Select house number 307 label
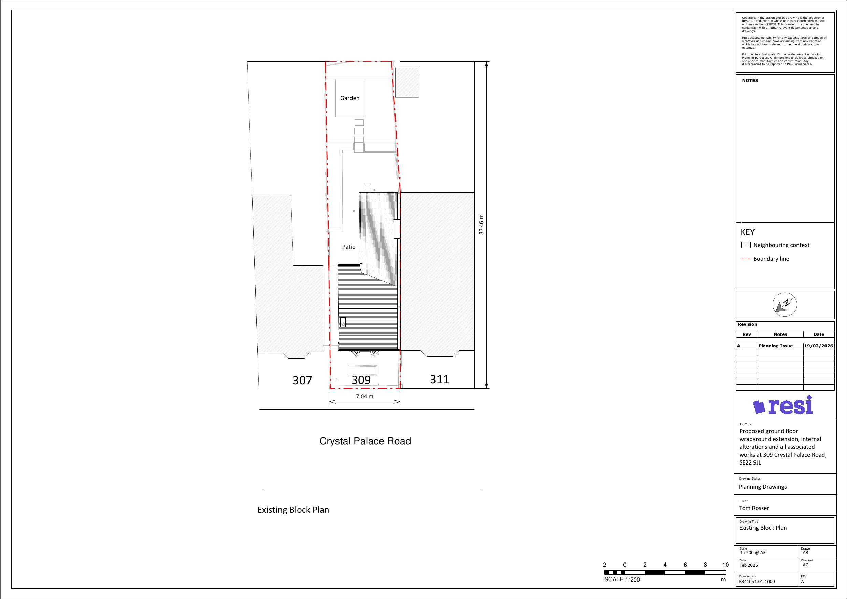 click(x=302, y=380)
